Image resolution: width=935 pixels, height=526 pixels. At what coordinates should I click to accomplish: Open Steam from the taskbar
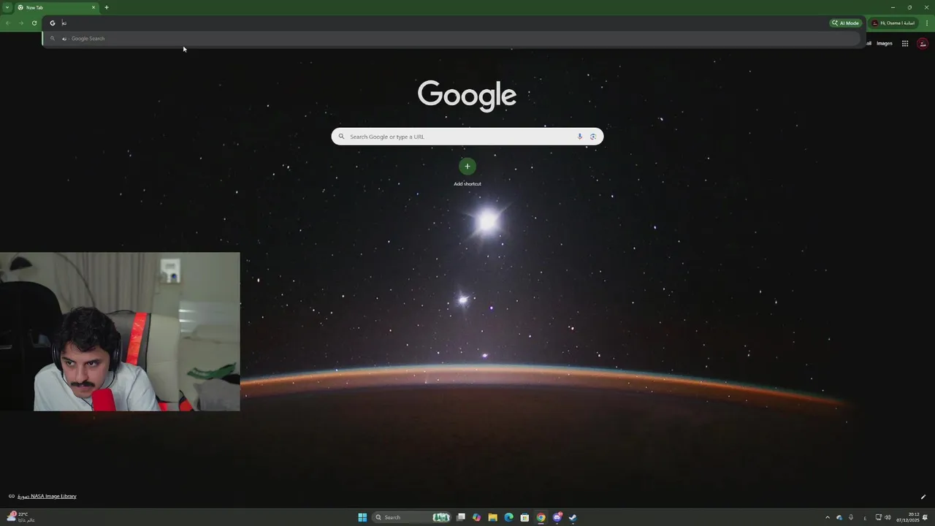573,517
